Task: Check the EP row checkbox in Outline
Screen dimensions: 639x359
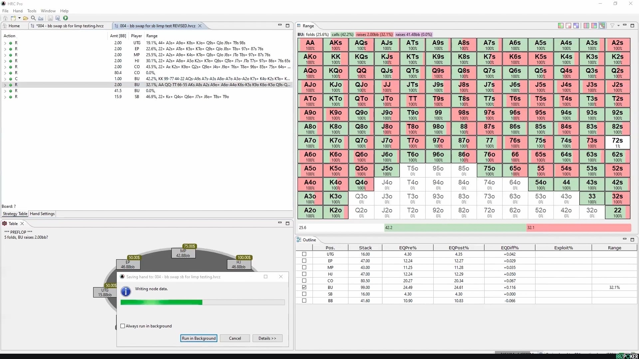Action: click(x=304, y=261)
